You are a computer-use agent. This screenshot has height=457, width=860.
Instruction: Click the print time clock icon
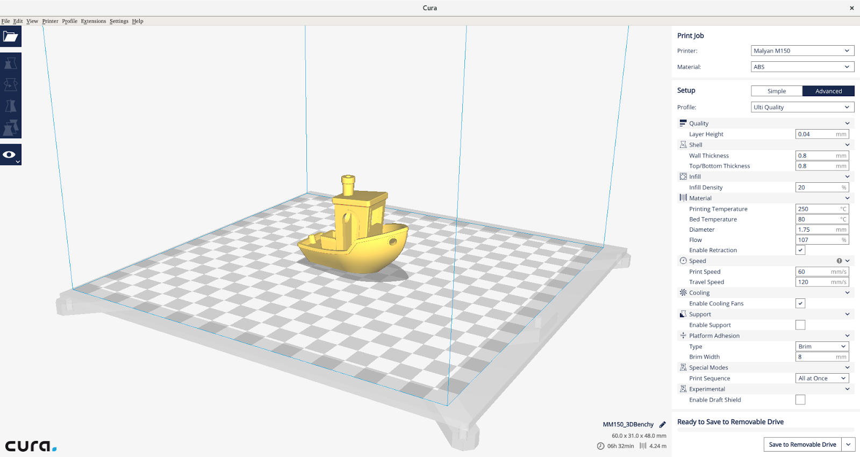[x=600, y=446]
